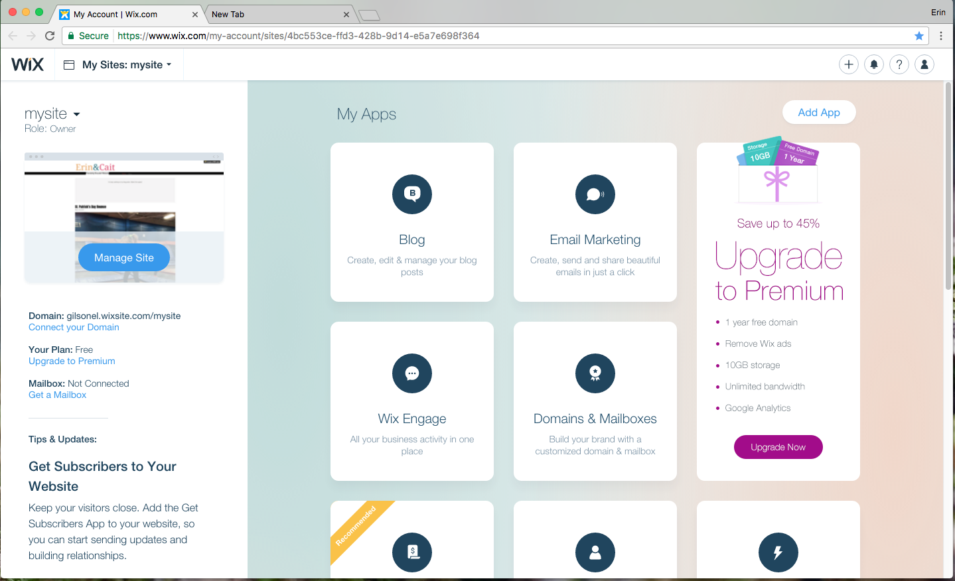The height and width of the screenshot is (581, 955).
Task: Click the Wix Engage card title
Action: (412, 419)
